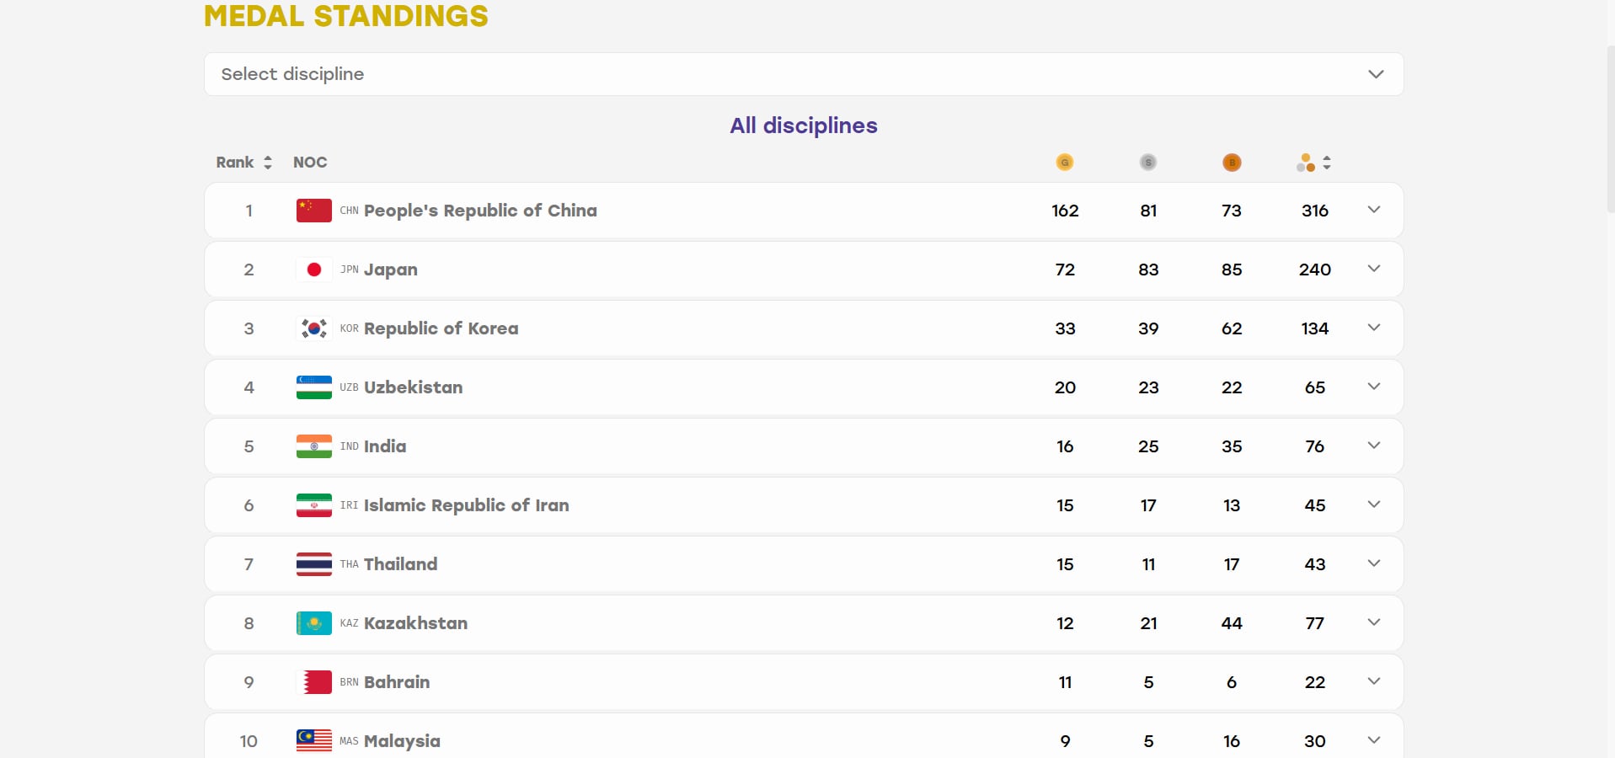Expand the Uzbekistan row details

(1374, 387)
